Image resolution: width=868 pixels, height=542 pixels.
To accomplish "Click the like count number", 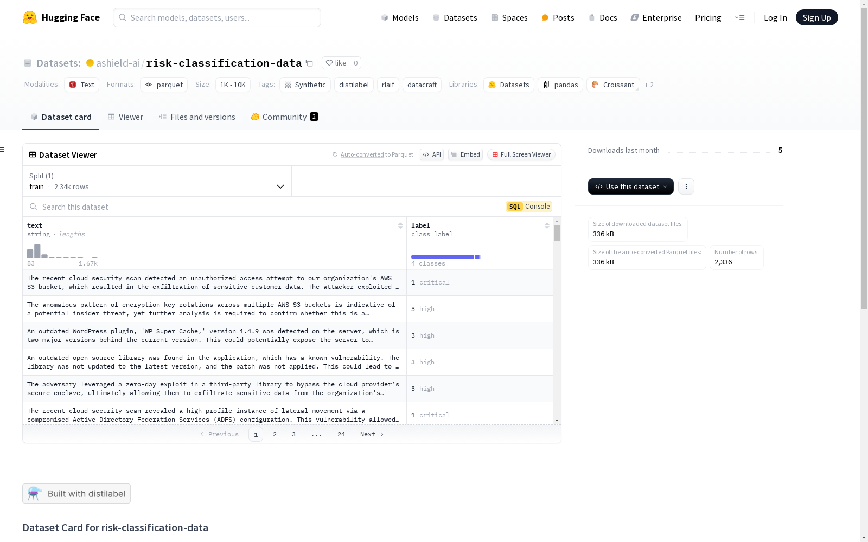I will coord(356,63).
